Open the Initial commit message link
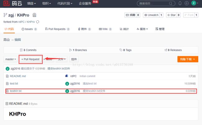The height and width of the screenshot is (125, 202). [87, 76]
